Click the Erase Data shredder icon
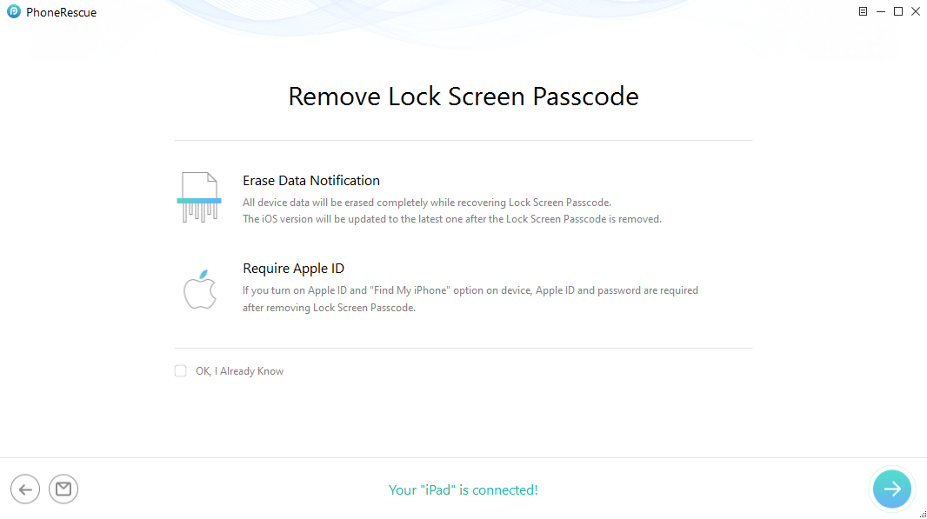The width and height of the screenshot is (927, 519). coord(199,198)
